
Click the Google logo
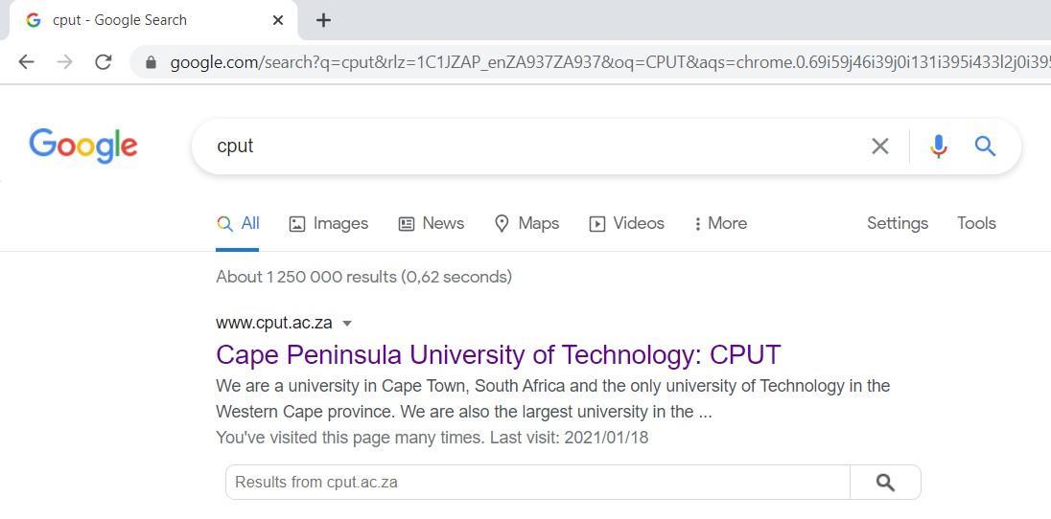[83, 146]
